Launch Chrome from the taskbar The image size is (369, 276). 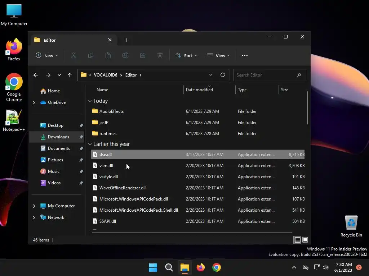(x=217, y=267)
